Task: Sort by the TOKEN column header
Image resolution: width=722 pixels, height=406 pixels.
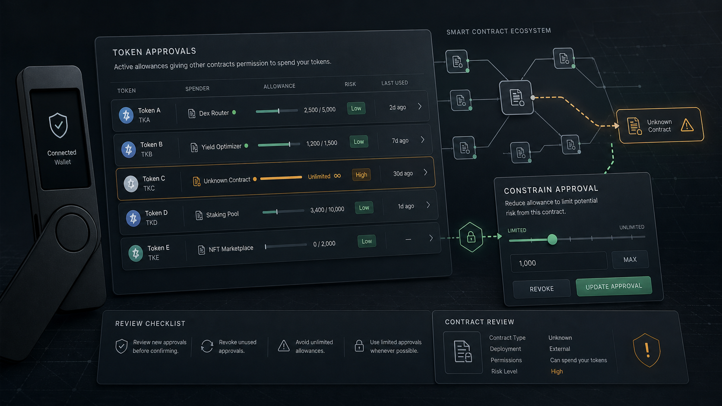Action: pyautogui.click(x=127, y=91)
